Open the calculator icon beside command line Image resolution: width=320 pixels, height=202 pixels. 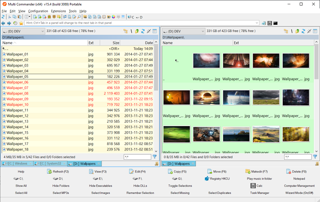pos(270,23)
